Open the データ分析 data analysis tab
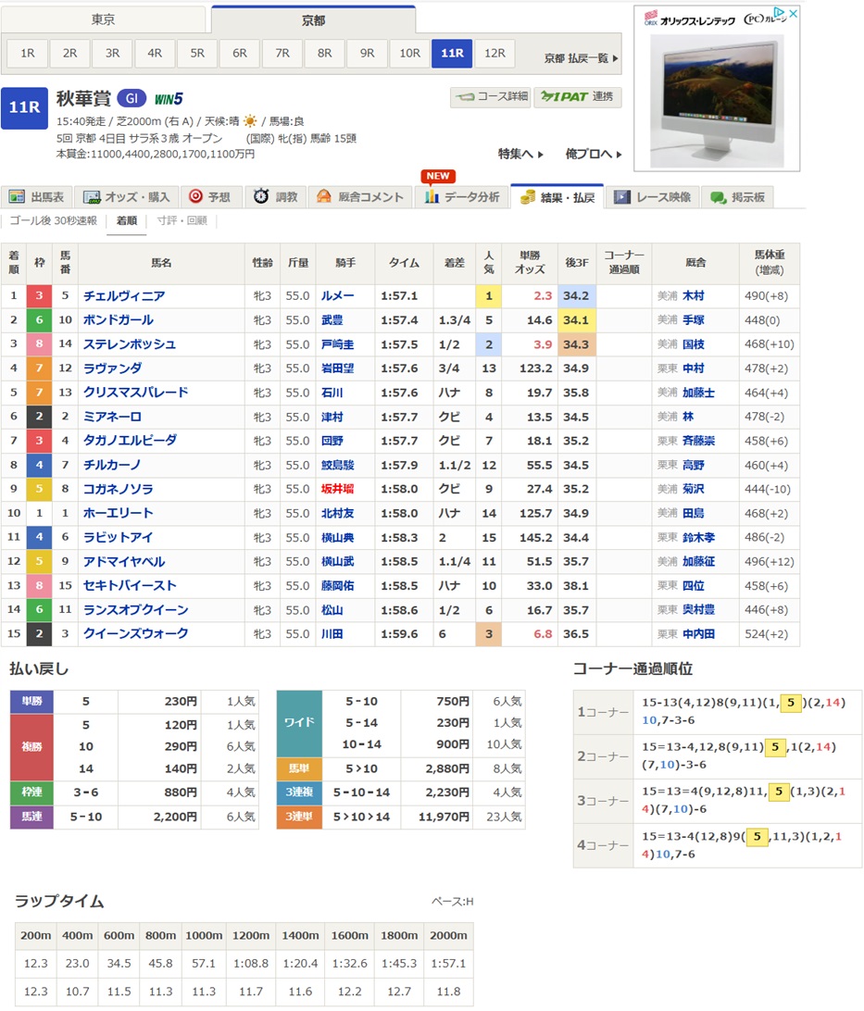This screenshot has height=1011, width=864. (x=461, y=196)
